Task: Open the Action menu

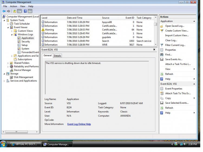Action: pos(14,6)
